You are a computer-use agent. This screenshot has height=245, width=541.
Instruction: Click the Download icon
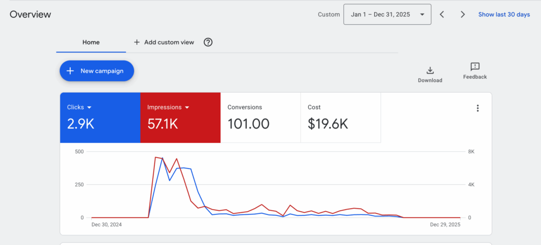point(430,71)
